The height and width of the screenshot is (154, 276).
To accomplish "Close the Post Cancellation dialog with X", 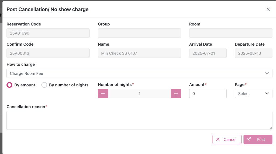I will click(x=268, y=9).
